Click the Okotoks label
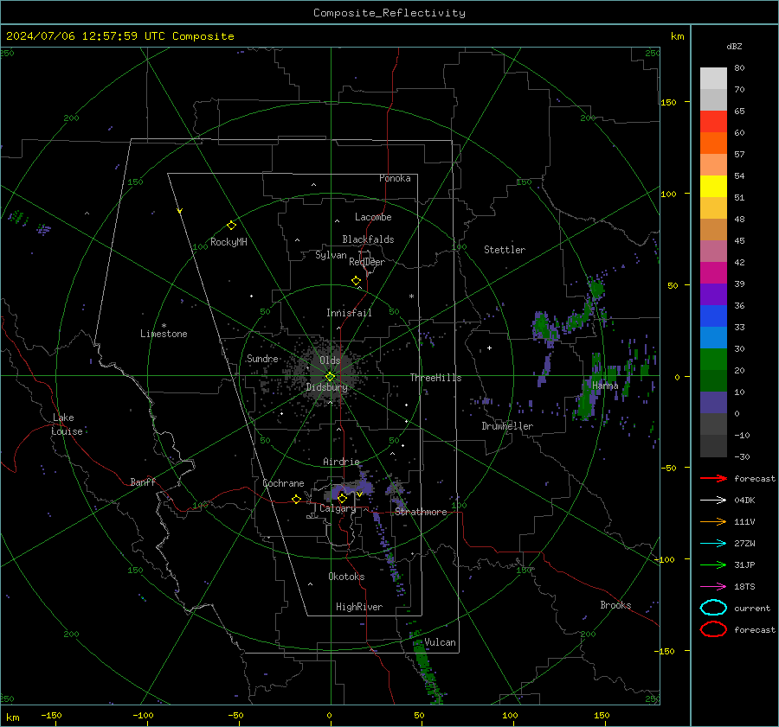Viewport: 779px width, 727px height. pyautogui.click(x=346, y=577)
